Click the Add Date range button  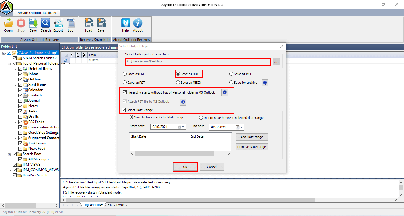point(252,137)
